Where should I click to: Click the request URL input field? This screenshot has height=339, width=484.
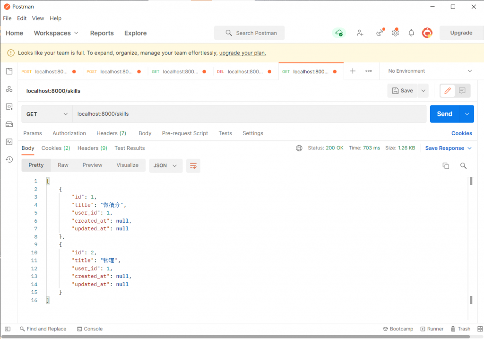point(250,114)
